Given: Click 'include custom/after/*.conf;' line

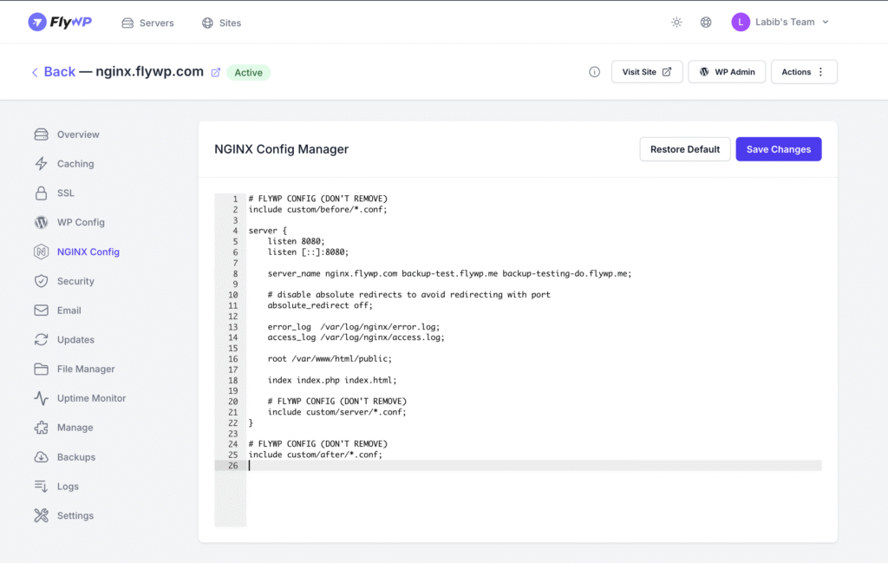Looking at the screenshot, I should [316, 455].
